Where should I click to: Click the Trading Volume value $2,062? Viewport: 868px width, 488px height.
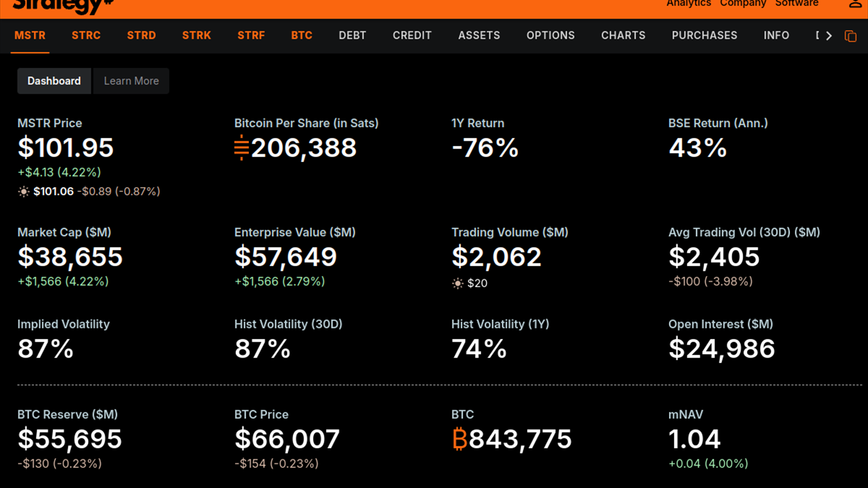pos(496,256)
